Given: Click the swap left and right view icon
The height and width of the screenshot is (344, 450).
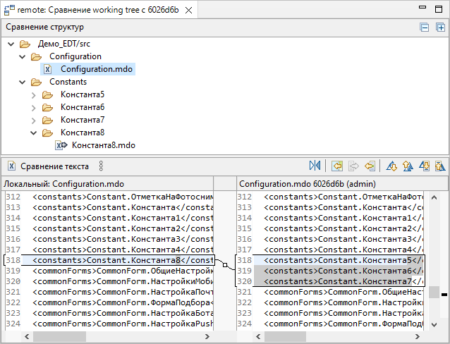Looking at the screenshot, I should pos(315,166).
